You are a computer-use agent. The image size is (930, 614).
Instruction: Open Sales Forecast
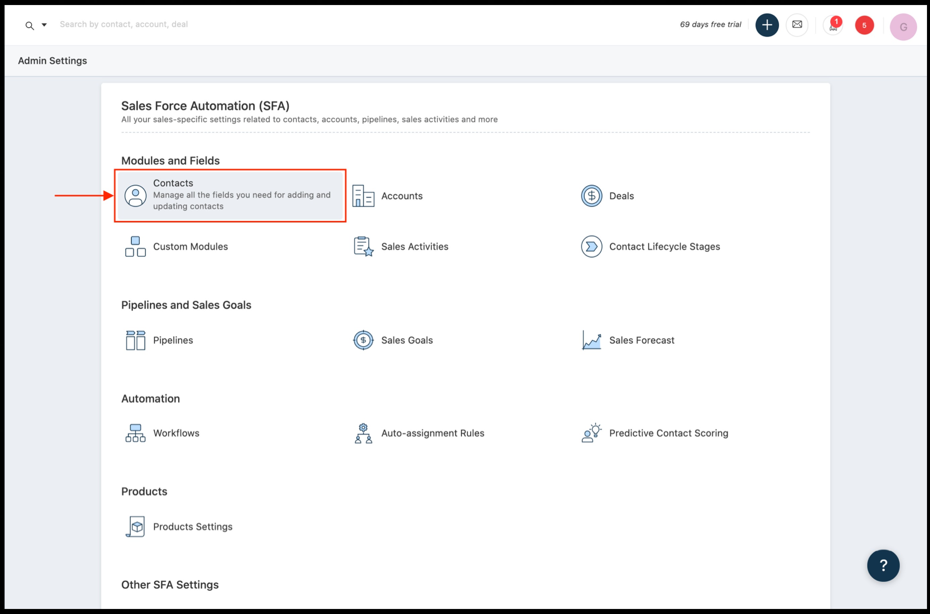[641, 340]
